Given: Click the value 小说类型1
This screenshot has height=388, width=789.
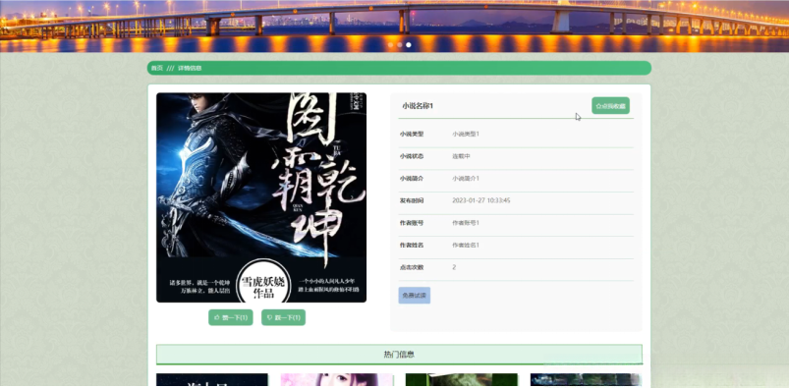Looking at the screenshot, I should pos(466,134).
